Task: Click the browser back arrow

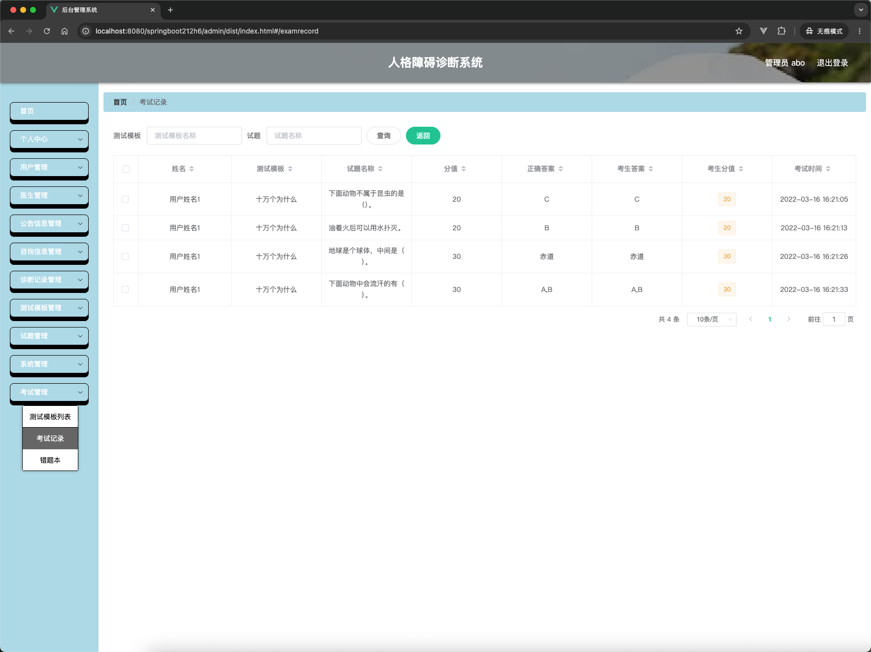Action: coord(11,31)
